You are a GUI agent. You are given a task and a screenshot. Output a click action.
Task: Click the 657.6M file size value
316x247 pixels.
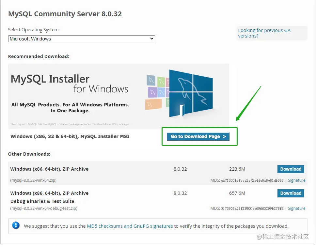pyautogui.click(x=237, y=193)
